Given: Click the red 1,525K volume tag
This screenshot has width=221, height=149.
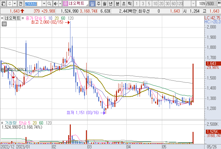Looking at the screenshot, I should click(x=213, y=132).
